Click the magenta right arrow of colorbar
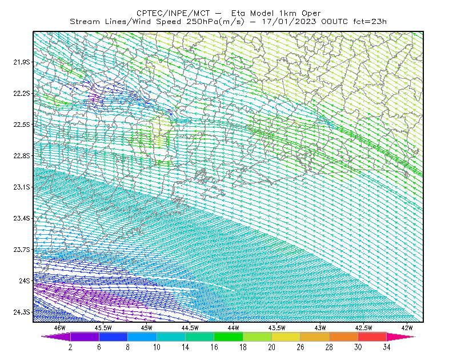Screen dimensions: 457x353 (x=401, y=337)
